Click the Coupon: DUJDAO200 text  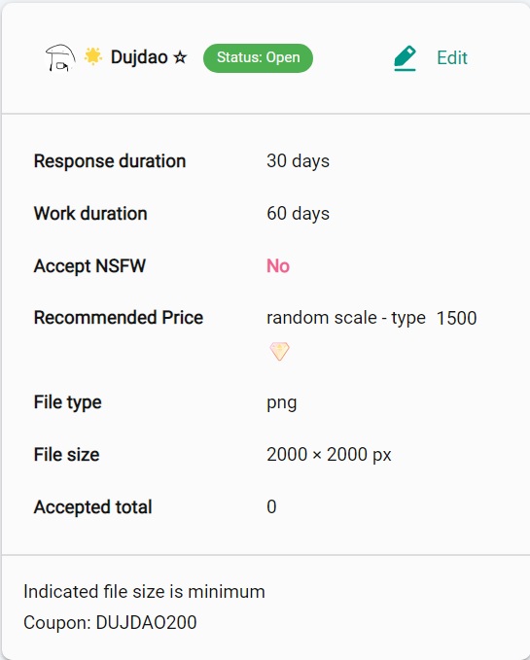110,622
